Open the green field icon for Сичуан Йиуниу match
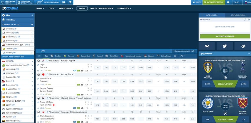This screenshot has height=123, width=251. [x=78, y=94]
